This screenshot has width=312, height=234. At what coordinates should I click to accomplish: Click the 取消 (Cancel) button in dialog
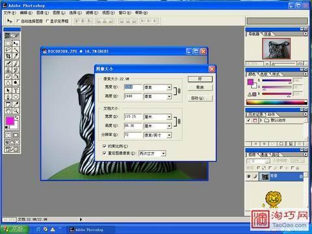pos(200,87)
